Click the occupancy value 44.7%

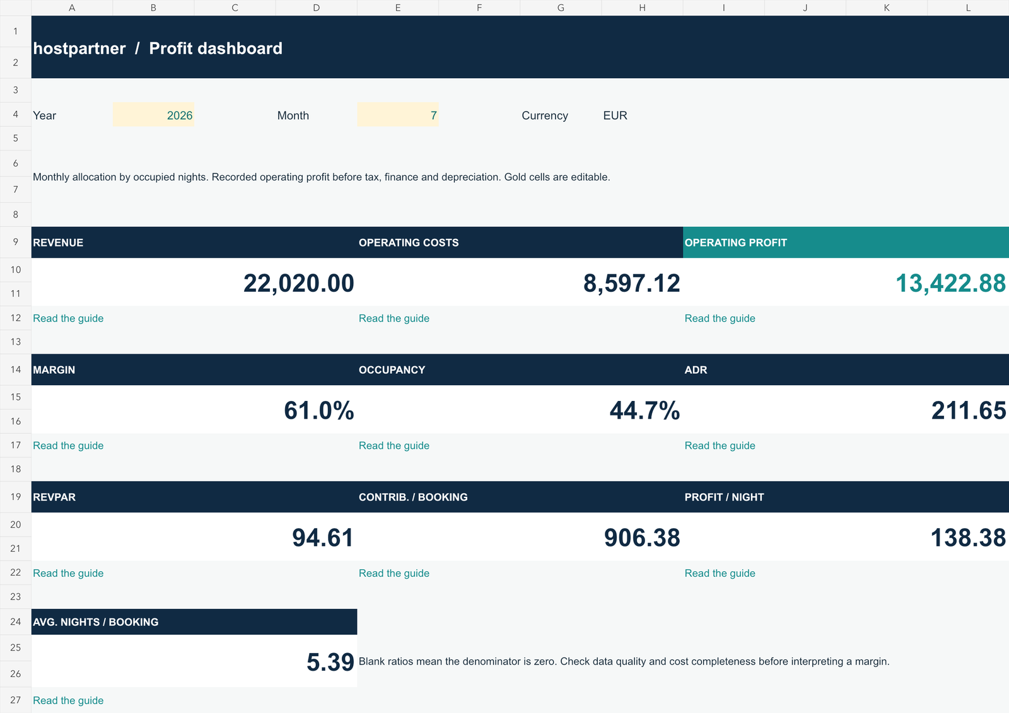click(644, 410)
